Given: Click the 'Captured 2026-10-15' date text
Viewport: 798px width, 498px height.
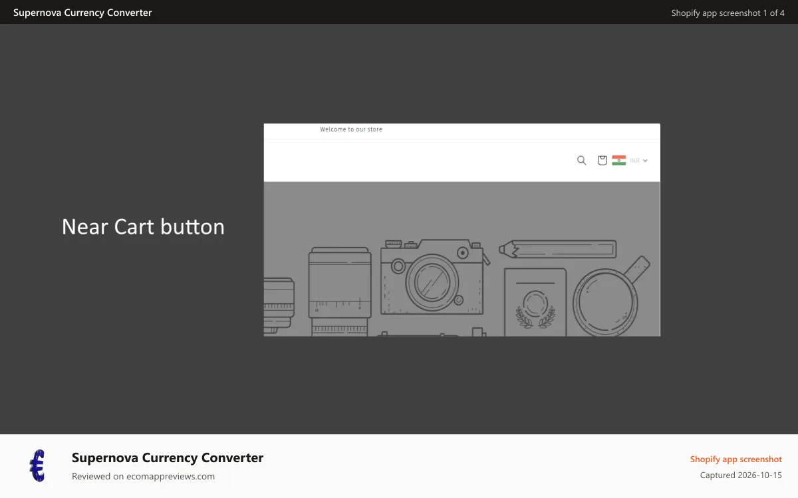Looking at the screenshot, I should pos(741,475).
